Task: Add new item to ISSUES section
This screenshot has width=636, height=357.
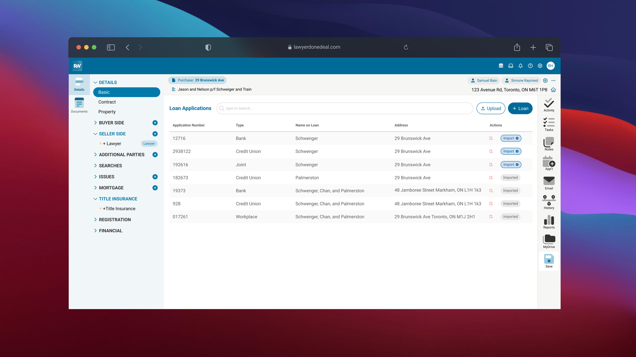Action: click(155, 177)
